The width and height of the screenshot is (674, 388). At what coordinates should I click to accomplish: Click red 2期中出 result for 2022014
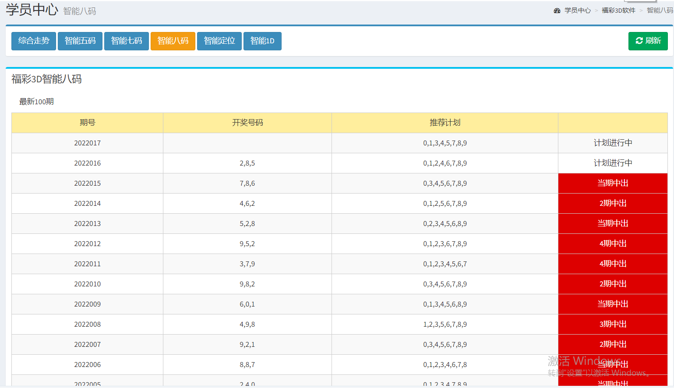pos(613,204)
